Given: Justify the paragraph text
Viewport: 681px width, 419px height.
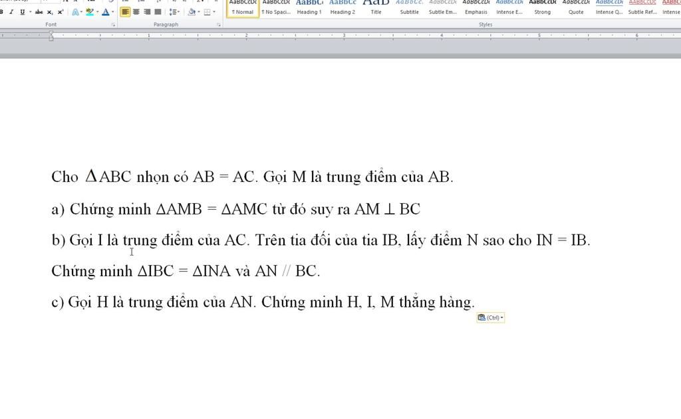Looking at the screenshot, I should [x=158, y=12].
